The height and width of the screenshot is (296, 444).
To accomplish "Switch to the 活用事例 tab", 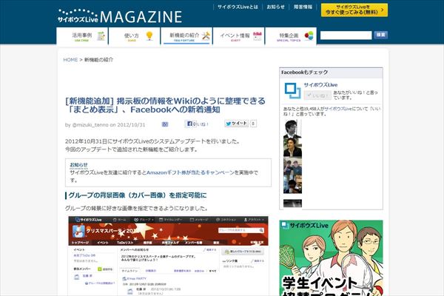I will [82, 36].
